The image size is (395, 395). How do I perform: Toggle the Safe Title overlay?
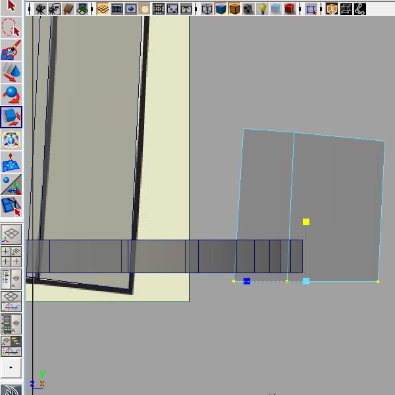pyautogui.click(x=186, y=9)
